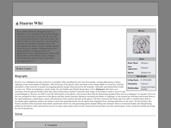Viewport: 171px width, 128px height.
Task: Click the footnote reference 1 in quote
Action: pos(35,60)
